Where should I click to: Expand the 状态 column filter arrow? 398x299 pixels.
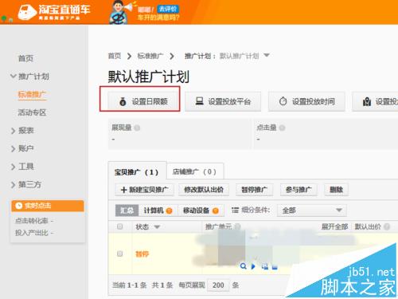[x=157, y=227]
